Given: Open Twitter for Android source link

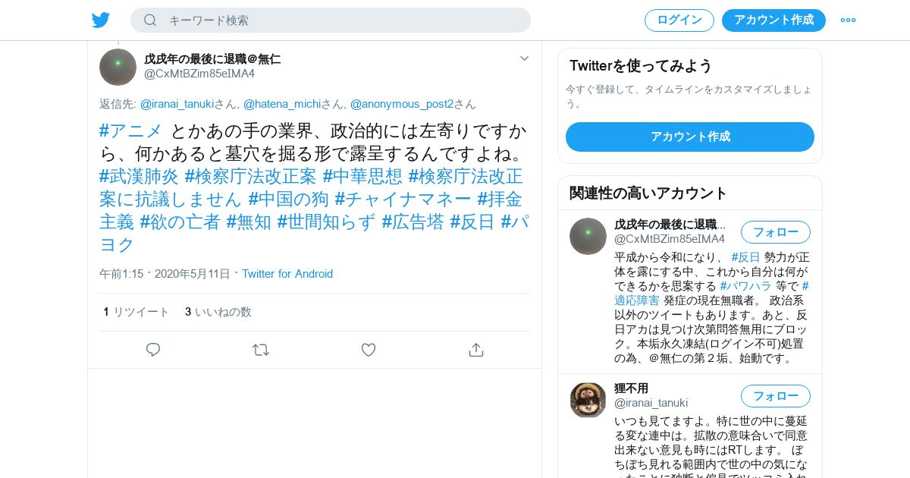Looking at the screenshot, I should click(x=287, y=274).
